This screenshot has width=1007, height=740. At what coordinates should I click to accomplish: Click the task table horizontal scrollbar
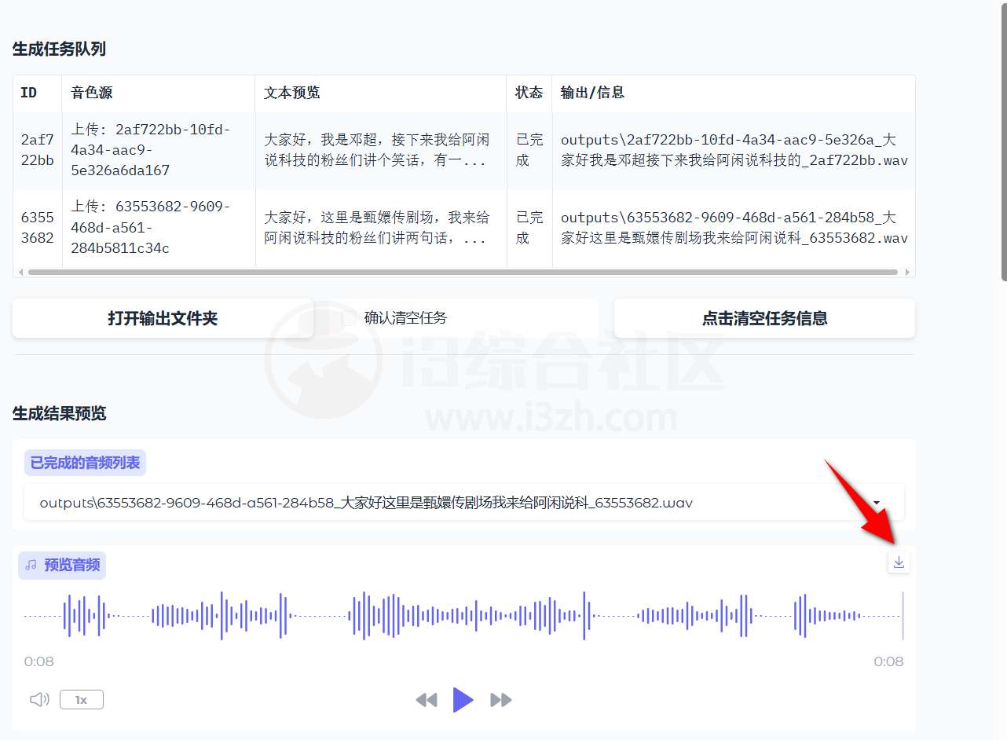tap(463, 273)
